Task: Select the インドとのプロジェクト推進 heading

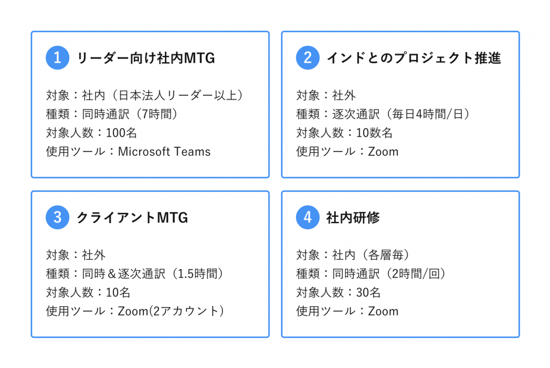Action: pos(414,58)
